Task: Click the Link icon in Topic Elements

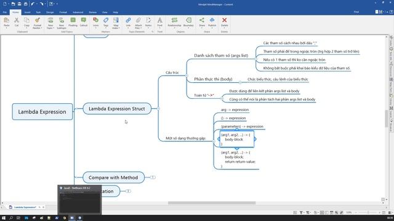Action: (128, 20)
